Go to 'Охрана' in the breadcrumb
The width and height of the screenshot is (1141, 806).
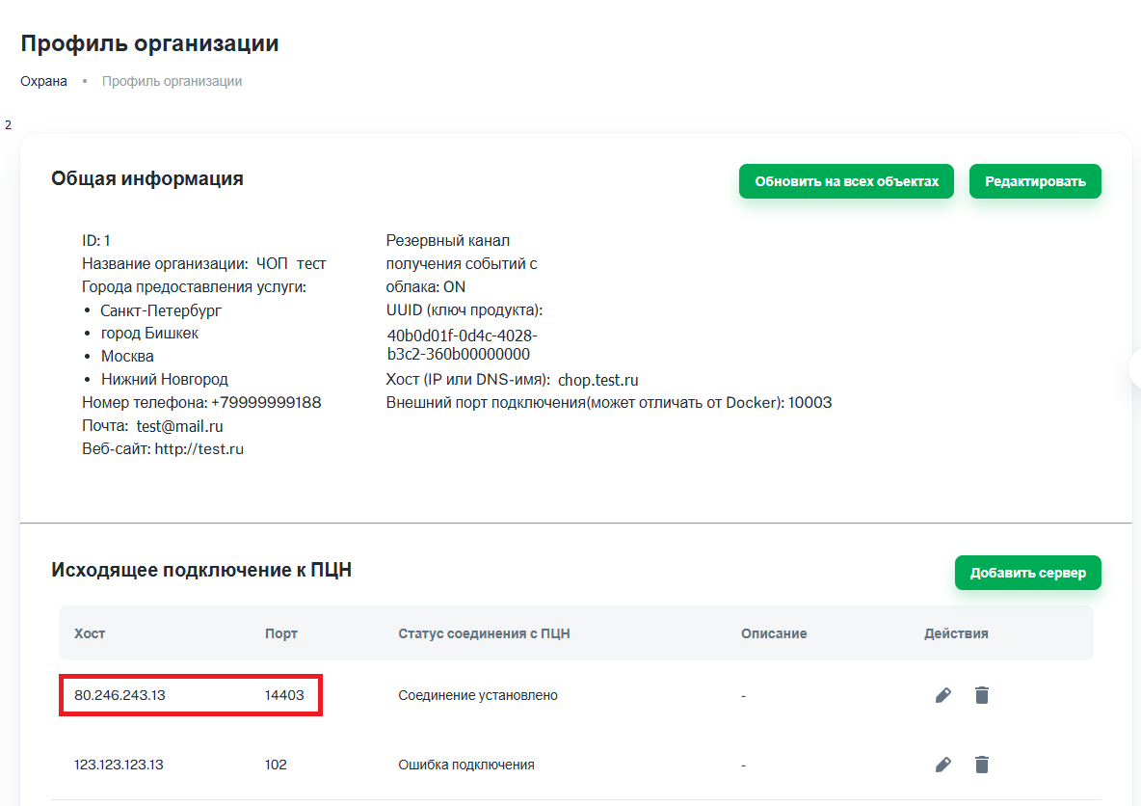click(x=43, y=81)
